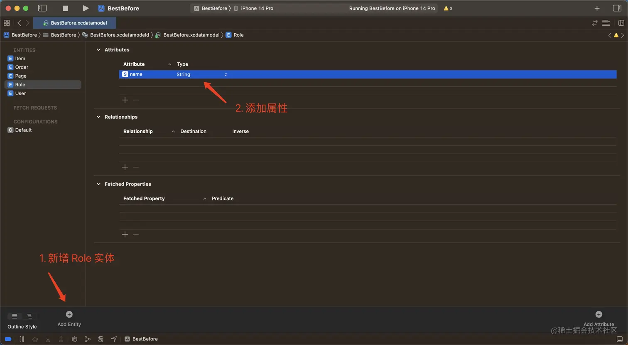The width and height of the screenshot is (628, 345).
Task: Toggle the inspector panel on the right
Action: [617, 8]
